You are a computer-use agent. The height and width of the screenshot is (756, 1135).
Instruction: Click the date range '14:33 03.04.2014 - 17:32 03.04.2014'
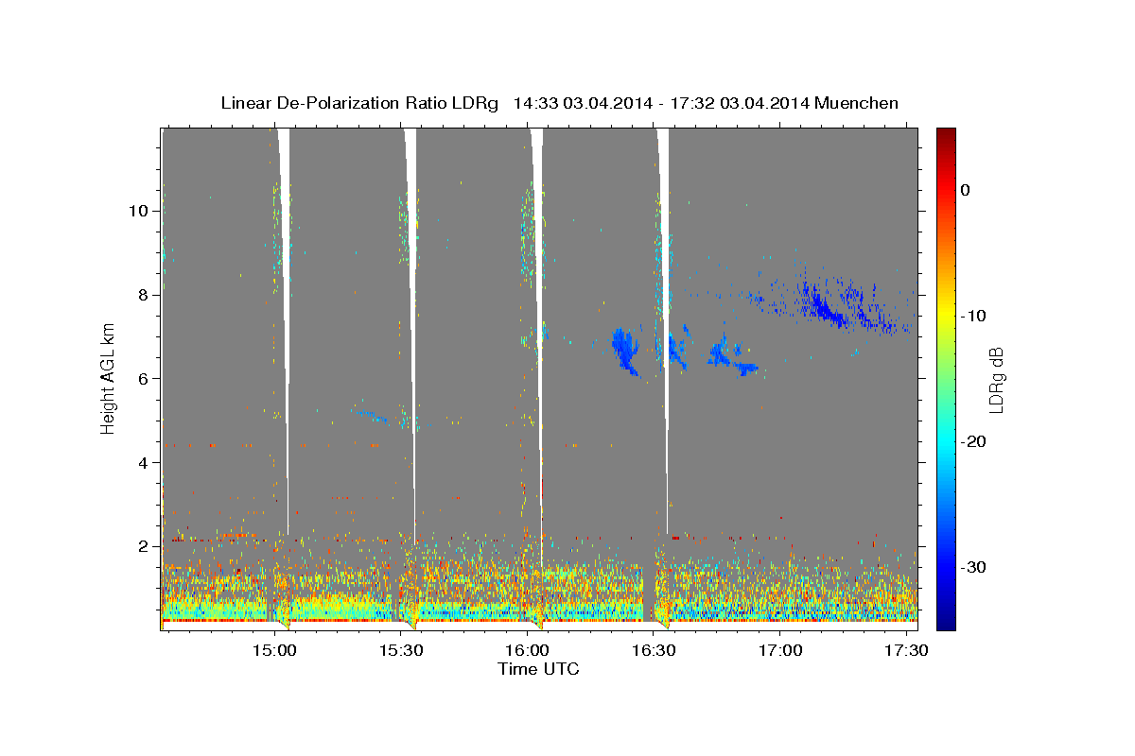660,103
